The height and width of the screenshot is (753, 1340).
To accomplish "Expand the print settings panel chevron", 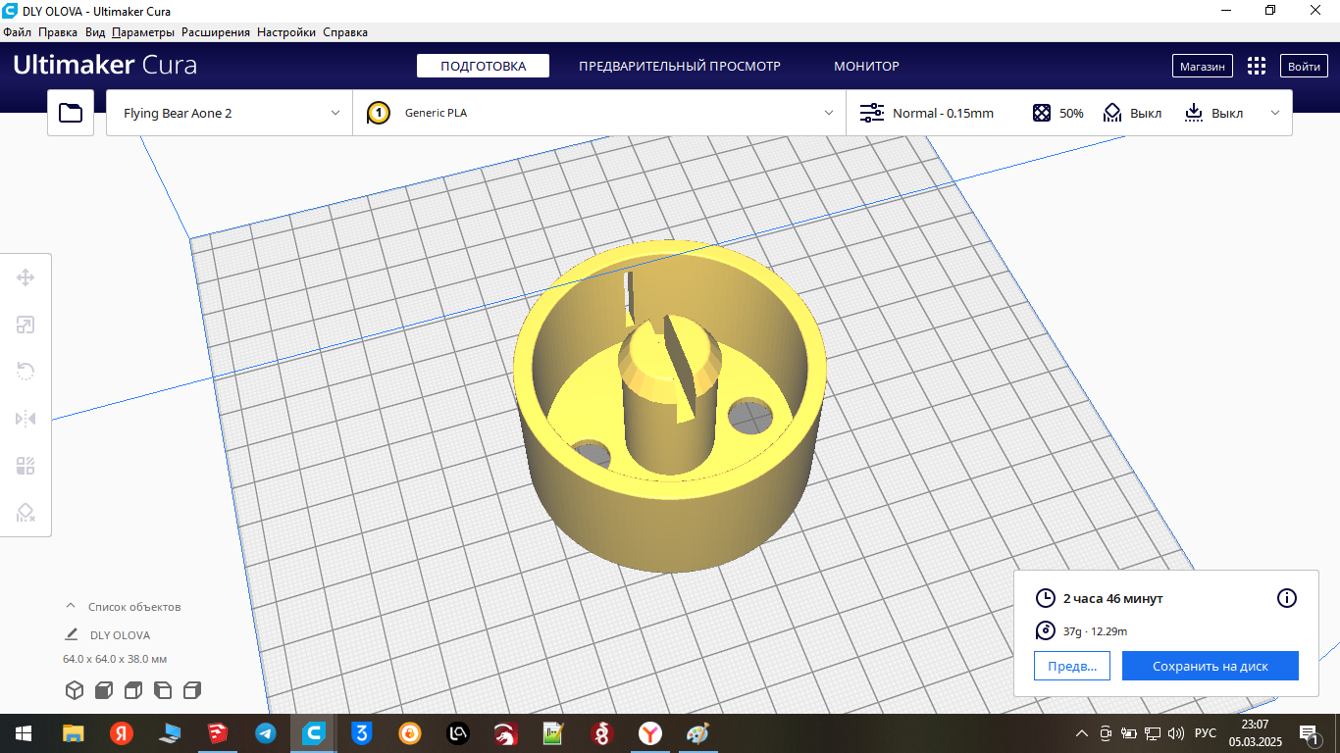I will pos(1275,113).
